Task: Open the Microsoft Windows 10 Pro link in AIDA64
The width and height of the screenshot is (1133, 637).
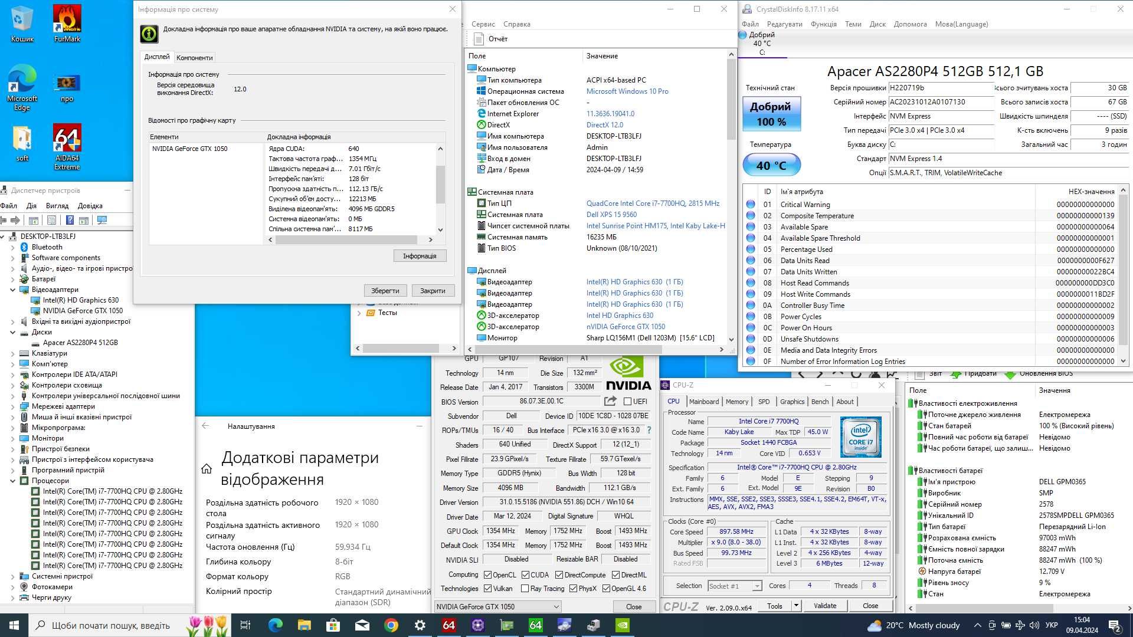Action: (x=627, y=91)
